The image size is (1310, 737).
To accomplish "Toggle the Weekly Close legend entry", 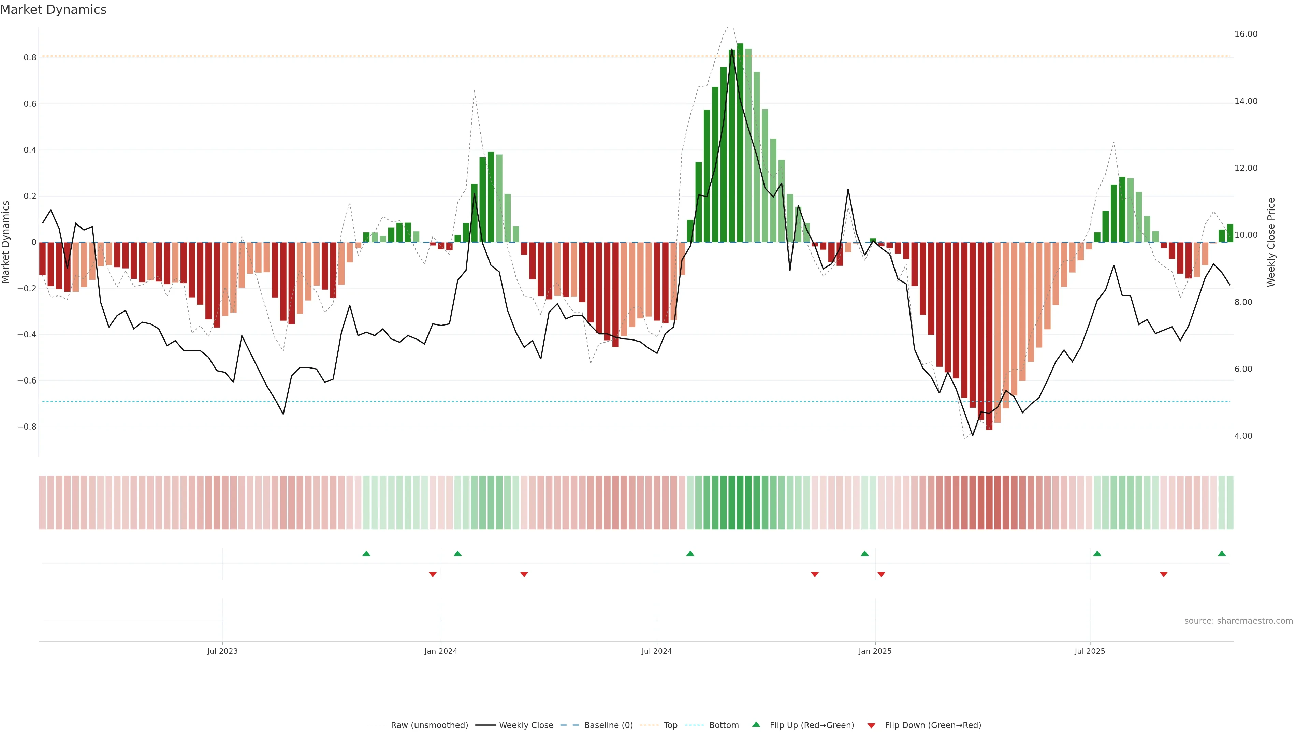I will pos(526,725).
